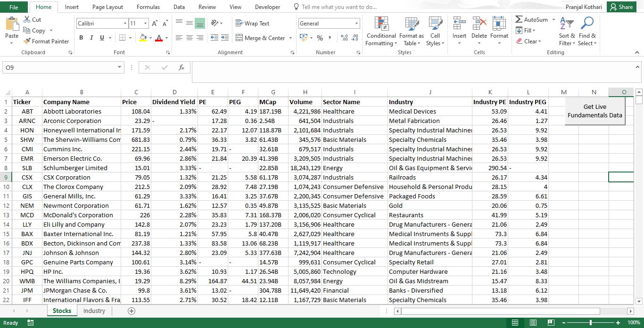644x328 pixels.
Task: Open the General number format dropdown
Action: click(356, 24)
